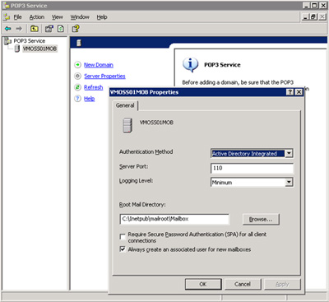Click the Apply button
This screenshot has height=302, width=329.
click(282, 284)
